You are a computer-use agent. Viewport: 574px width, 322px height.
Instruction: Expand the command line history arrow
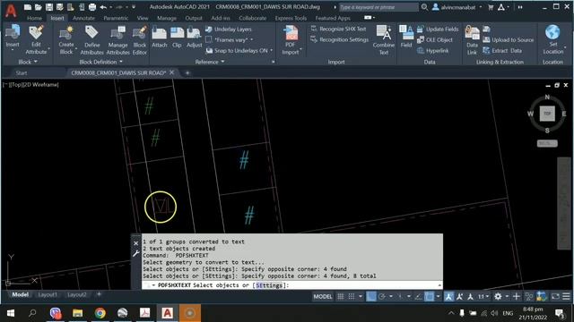[439, 285]
